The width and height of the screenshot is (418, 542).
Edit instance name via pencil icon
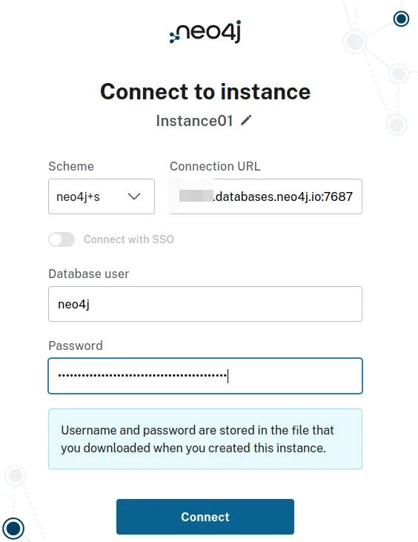[x=246, y=120]
